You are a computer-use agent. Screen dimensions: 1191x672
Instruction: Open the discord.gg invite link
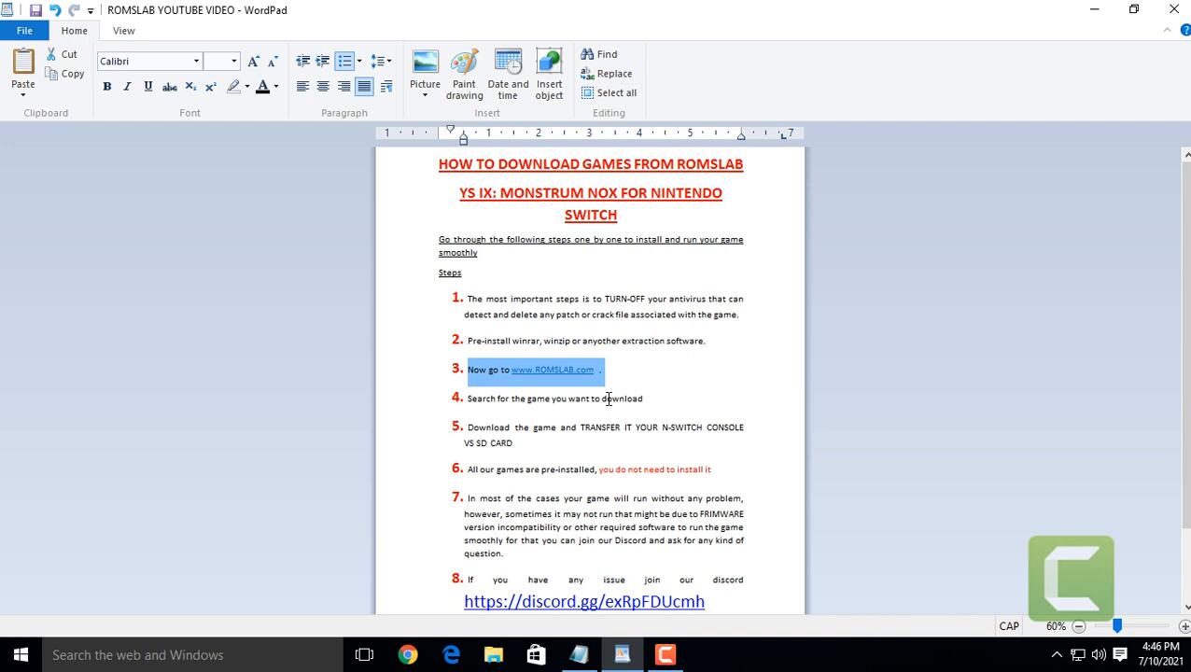[x=584, y=602]
